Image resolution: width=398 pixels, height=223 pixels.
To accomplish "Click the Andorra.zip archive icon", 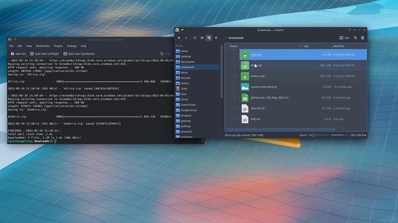I will tap(244, 76).
